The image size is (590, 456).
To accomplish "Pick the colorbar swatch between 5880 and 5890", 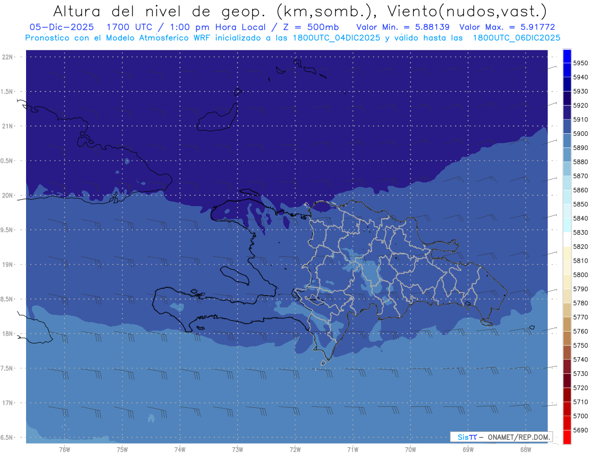I will pyautogui.click(x=567, y=155).
